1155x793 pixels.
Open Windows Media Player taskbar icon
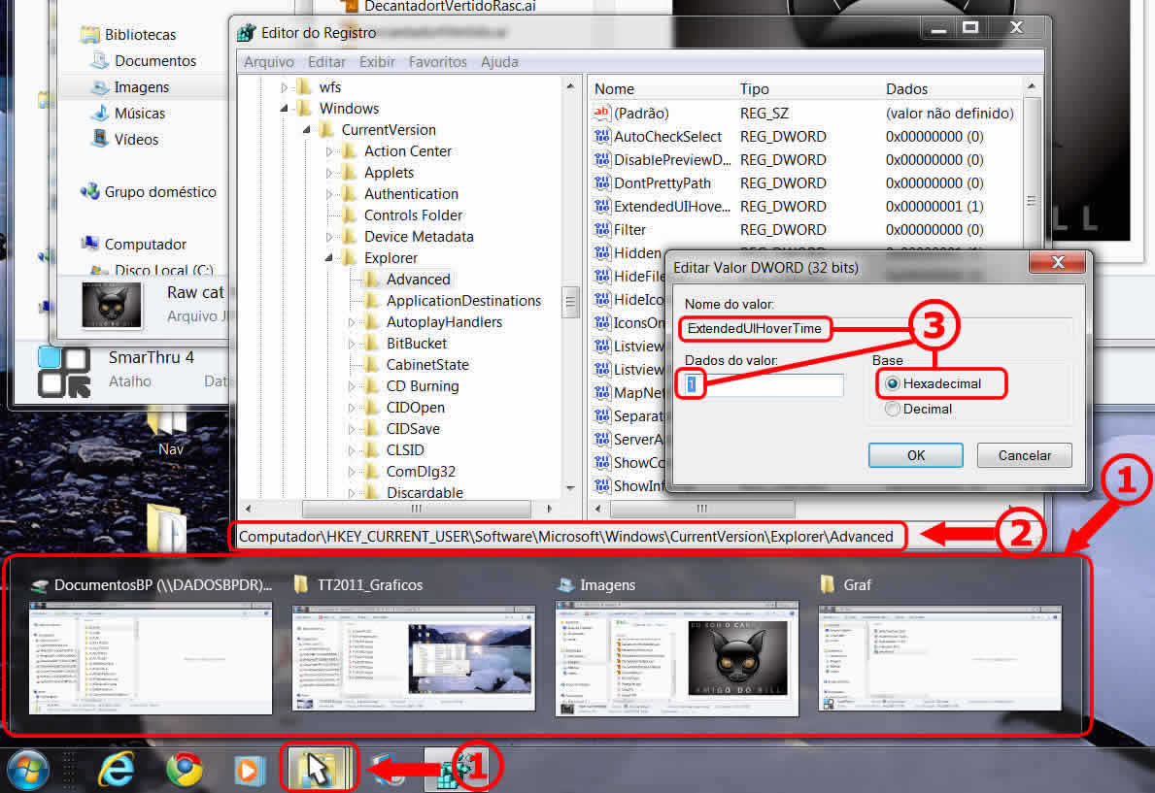[x=249, y=771]
